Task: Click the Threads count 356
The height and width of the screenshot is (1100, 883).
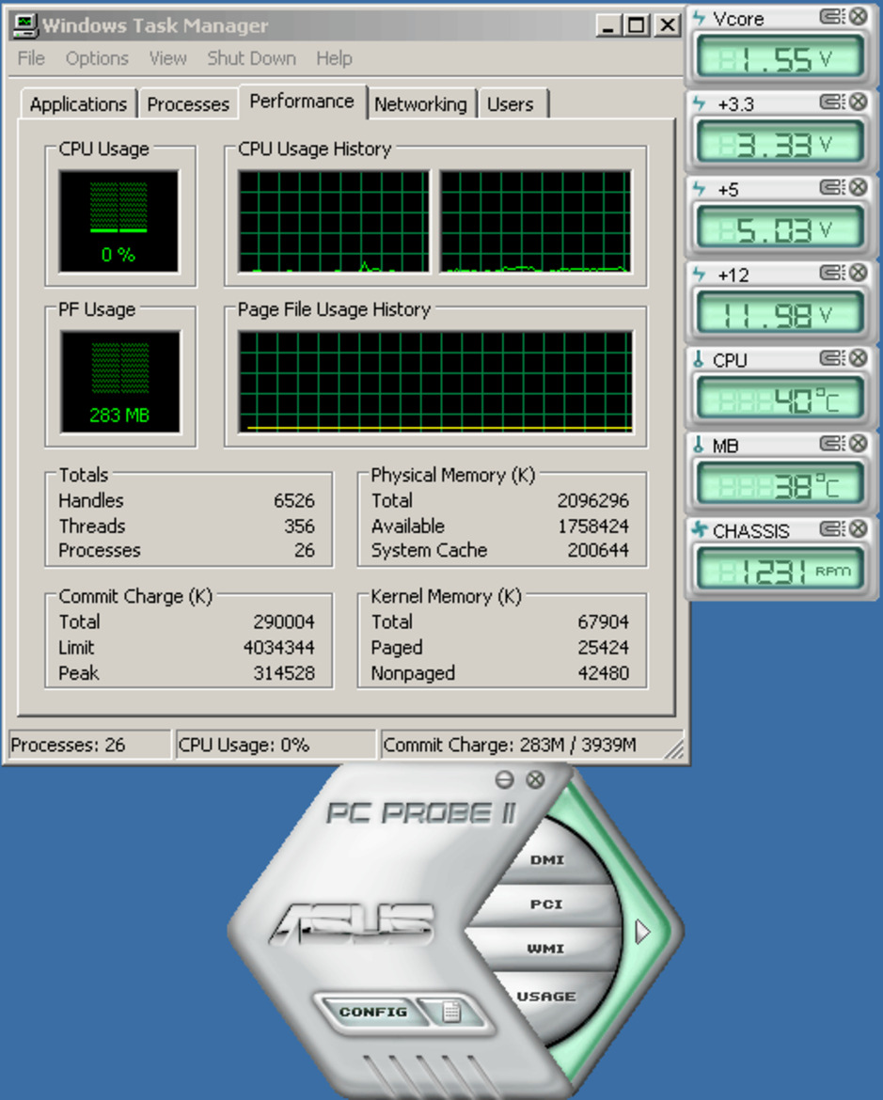Action: pos(299,526)
